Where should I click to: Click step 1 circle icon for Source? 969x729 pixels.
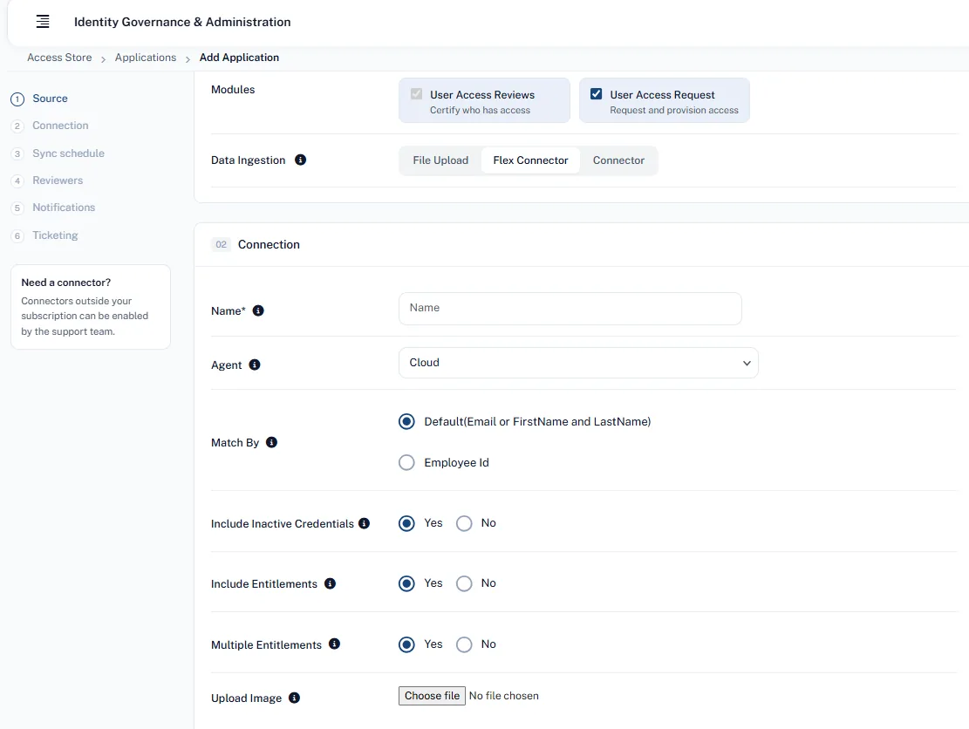click(x=17, y=99)
